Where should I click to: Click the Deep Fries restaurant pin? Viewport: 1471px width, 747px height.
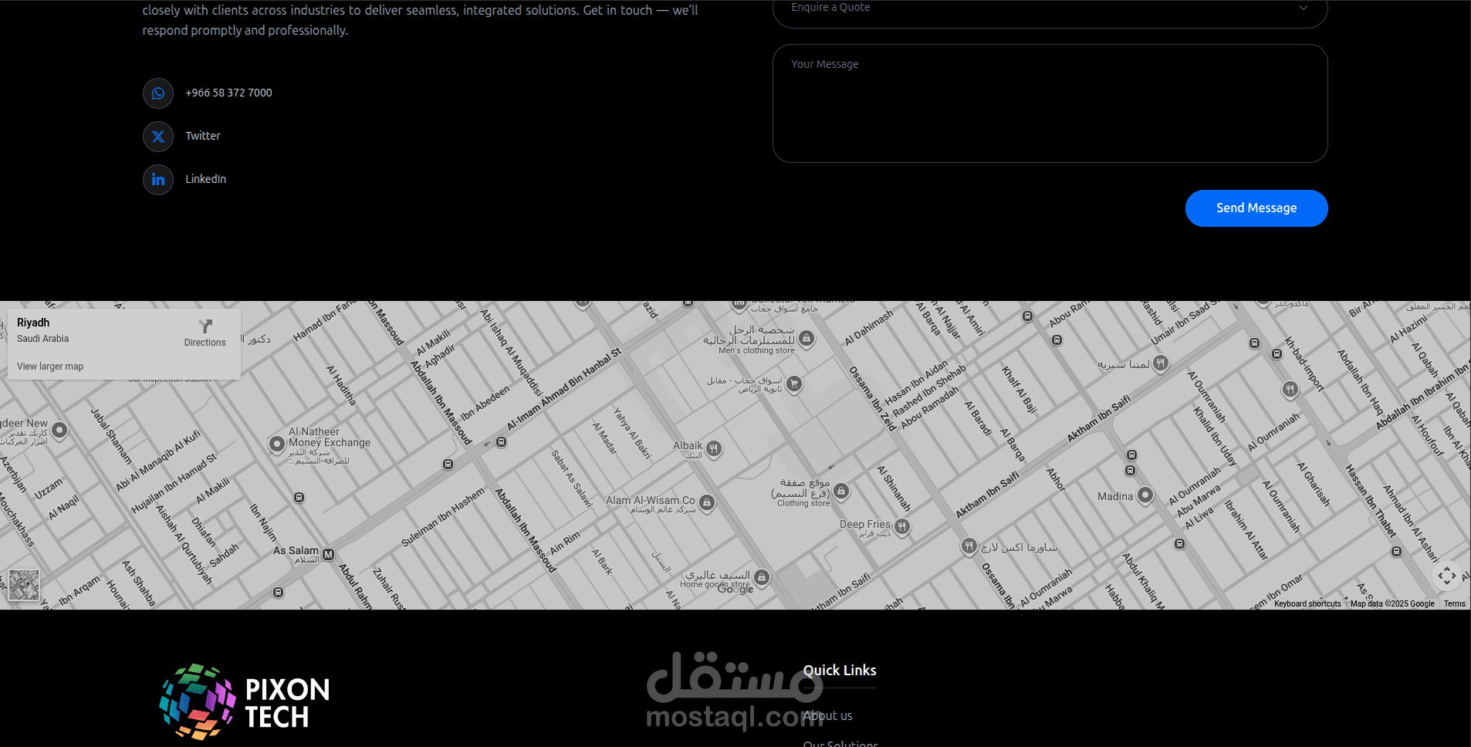[901, 526]
